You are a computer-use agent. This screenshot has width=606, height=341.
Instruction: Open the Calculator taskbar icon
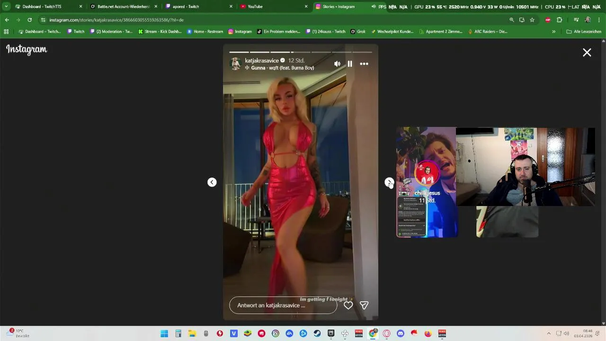(x=178, y=334)
